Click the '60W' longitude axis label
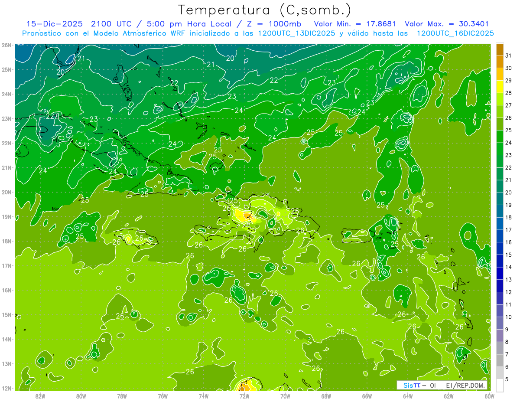The image size is (520, 402). pos(489,396)
